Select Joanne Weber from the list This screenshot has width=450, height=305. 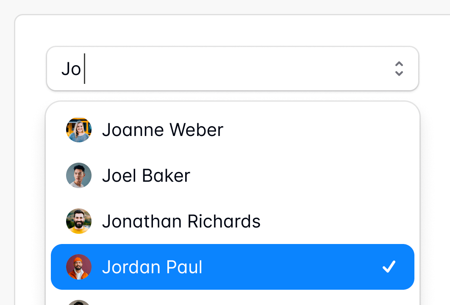232,130
